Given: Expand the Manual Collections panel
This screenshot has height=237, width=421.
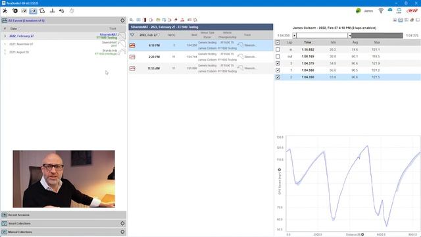Looking at the screenshot, I should (63, 232).
